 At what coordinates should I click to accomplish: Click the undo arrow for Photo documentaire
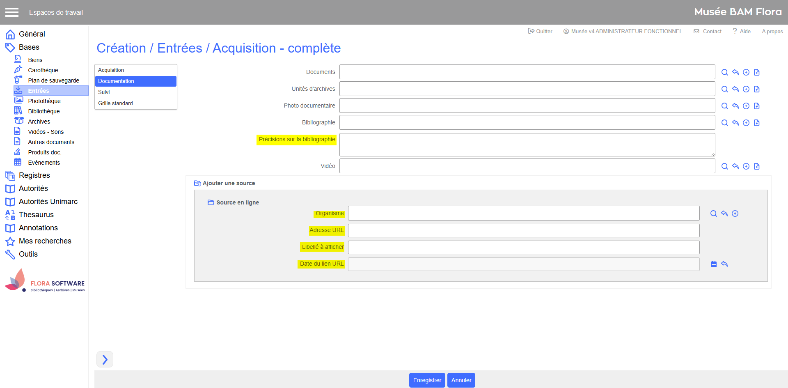735,106
